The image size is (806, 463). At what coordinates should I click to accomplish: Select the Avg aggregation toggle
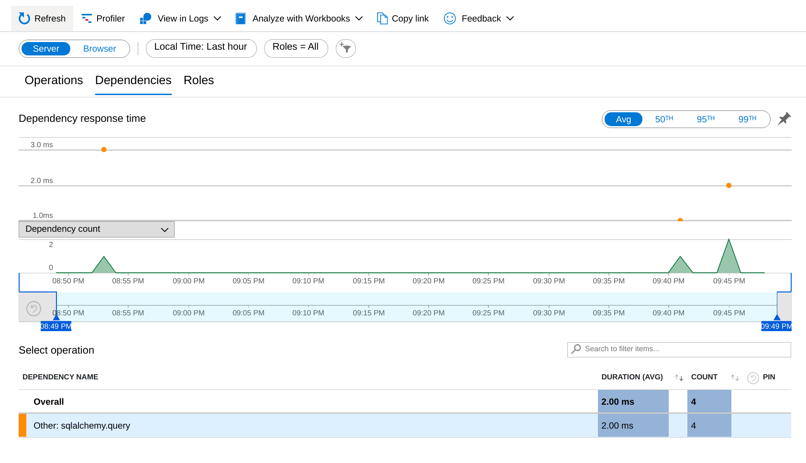pyautogui.click(x=623, y=119)
